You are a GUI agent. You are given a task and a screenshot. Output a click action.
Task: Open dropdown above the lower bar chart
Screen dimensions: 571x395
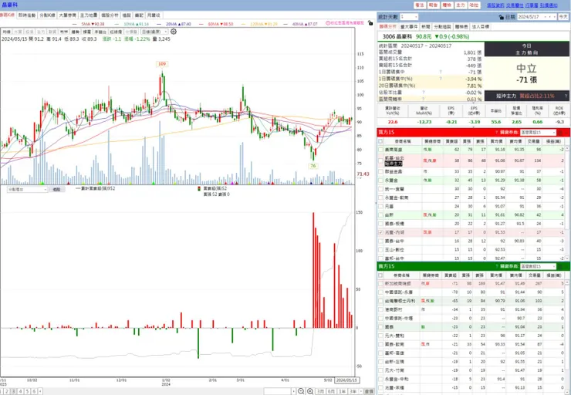27,189
